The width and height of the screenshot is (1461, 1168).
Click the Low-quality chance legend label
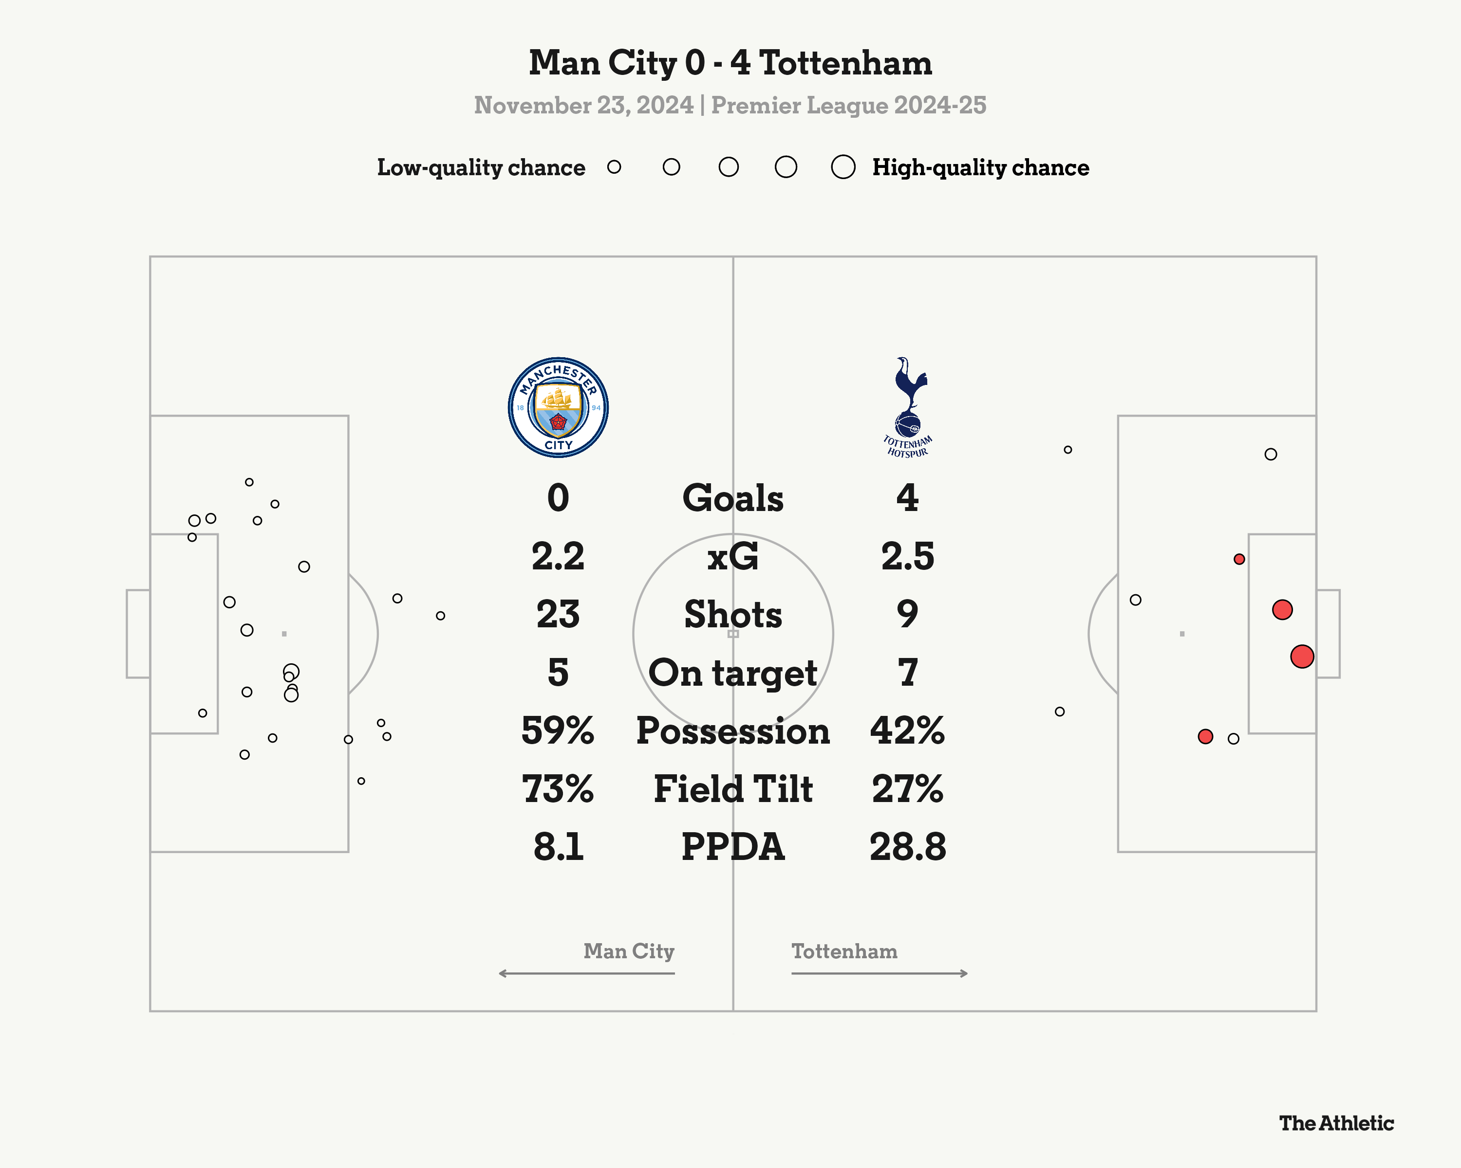pos(481,167)
